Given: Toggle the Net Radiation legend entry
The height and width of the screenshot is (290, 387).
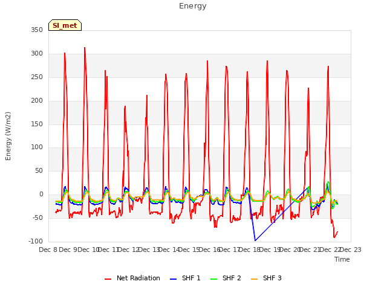Looking at the screenshot, I should point(132,278).
